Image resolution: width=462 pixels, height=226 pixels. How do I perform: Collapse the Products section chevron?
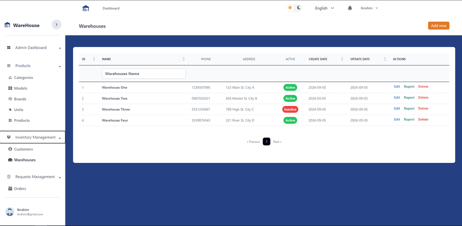point(60,67)
